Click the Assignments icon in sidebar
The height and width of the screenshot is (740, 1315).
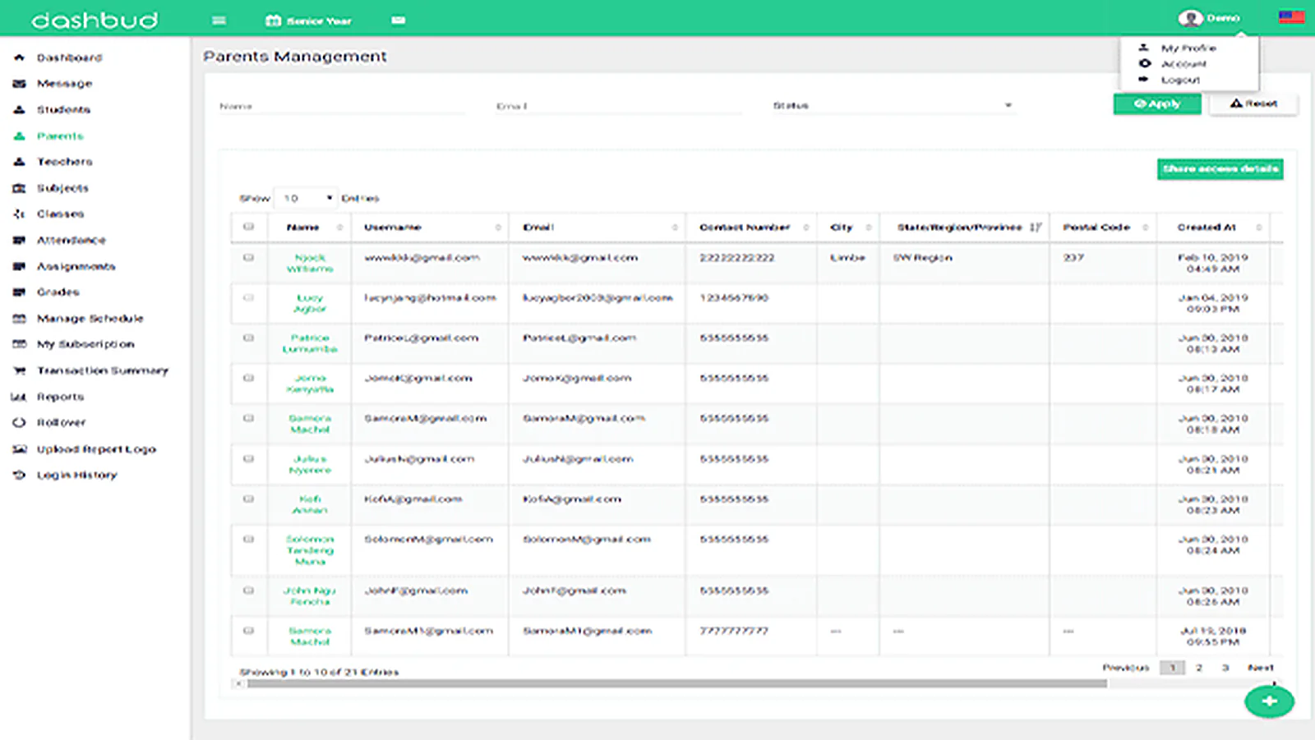click(19, 266)
